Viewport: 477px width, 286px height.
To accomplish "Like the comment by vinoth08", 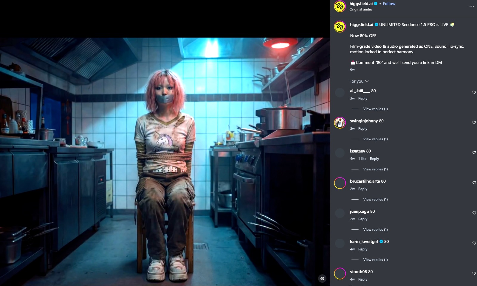I will (474, 273).
